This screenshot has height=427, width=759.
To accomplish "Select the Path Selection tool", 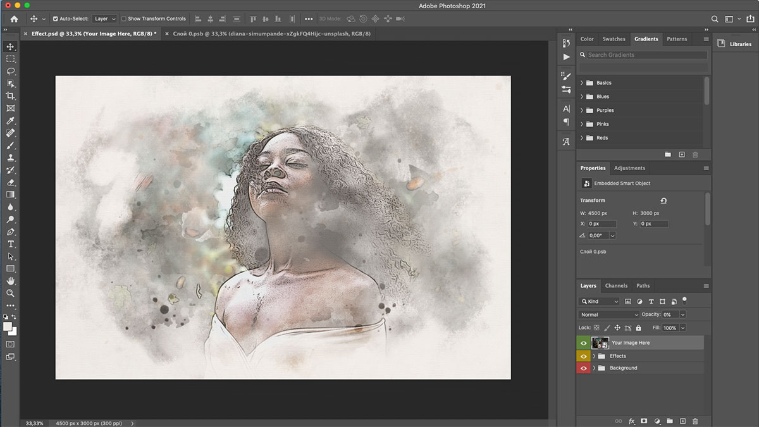I will point(10,256).
